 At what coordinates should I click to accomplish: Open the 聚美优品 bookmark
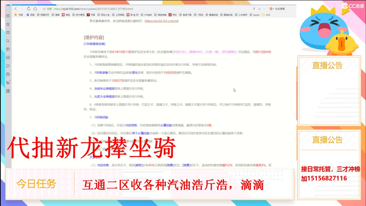coord(226,15)
